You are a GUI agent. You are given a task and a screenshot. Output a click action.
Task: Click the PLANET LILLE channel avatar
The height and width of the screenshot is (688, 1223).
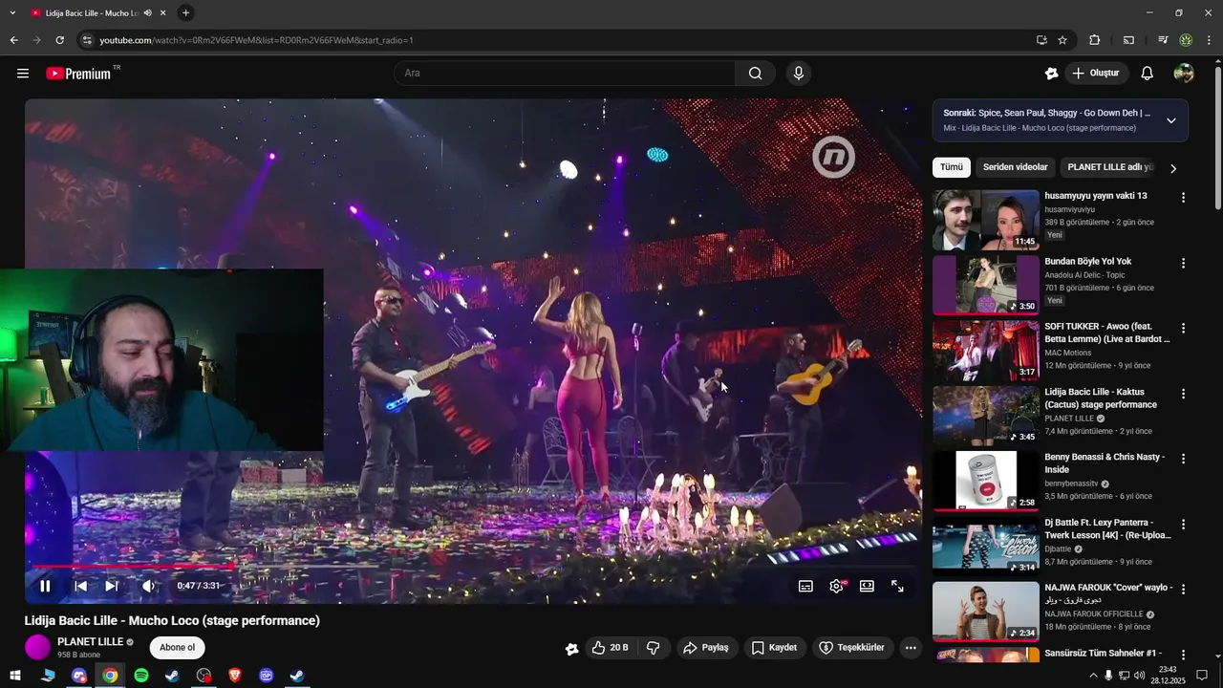click(x=37, y=647)
